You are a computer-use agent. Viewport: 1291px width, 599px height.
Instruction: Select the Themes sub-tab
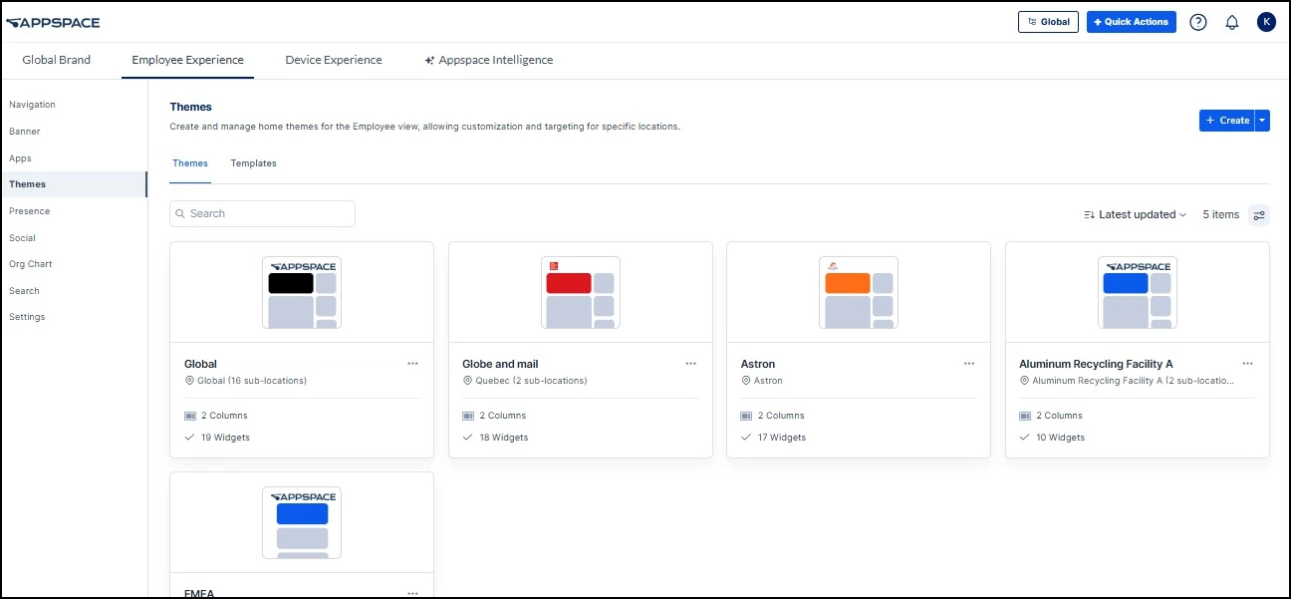190,163
